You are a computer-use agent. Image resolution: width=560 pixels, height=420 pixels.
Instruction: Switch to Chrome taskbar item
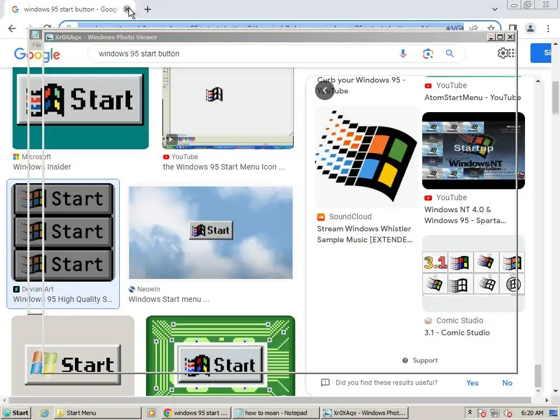click(x=196, y=413)
